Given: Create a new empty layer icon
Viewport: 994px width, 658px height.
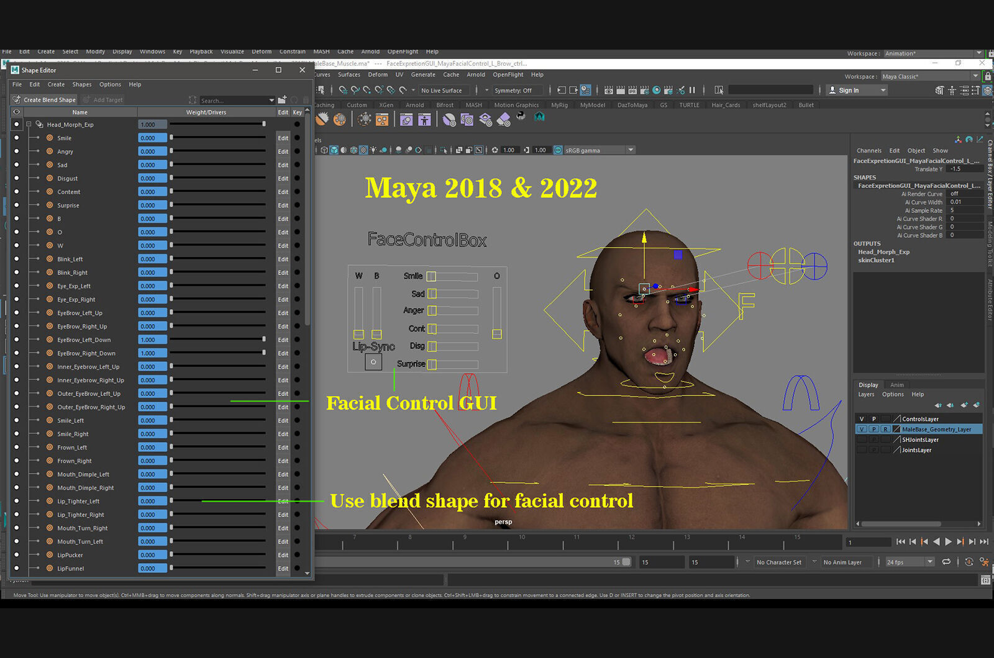Looking at the screenshot, I should (964, 405).
